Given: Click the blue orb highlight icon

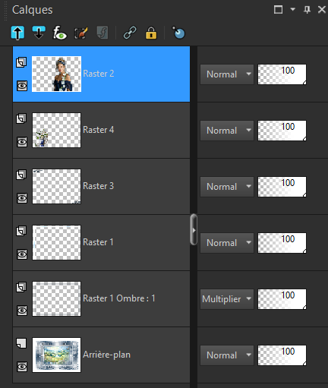Looking at the screenshot, I should click(178, 33).
